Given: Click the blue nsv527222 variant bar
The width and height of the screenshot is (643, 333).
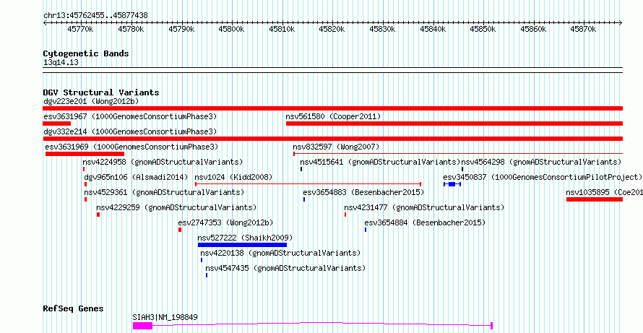Looking at the screenshot, I should tap(242, 245).
